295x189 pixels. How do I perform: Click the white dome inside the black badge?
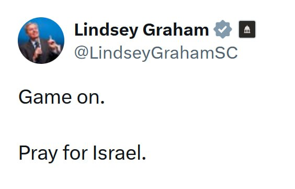(x=247, y=29)
